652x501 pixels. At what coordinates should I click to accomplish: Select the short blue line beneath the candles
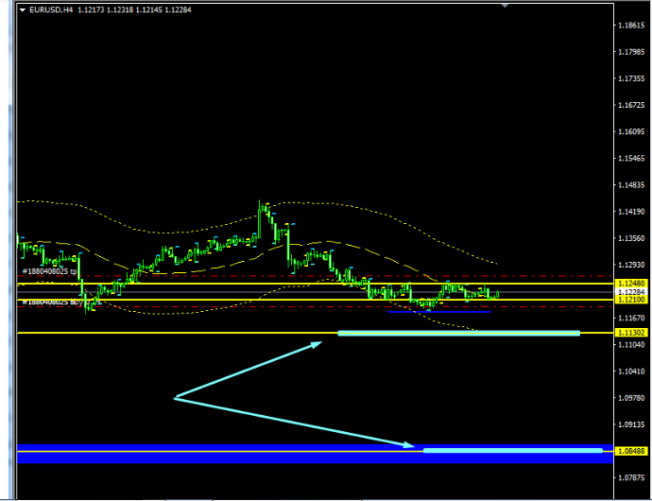coord(438,311)
